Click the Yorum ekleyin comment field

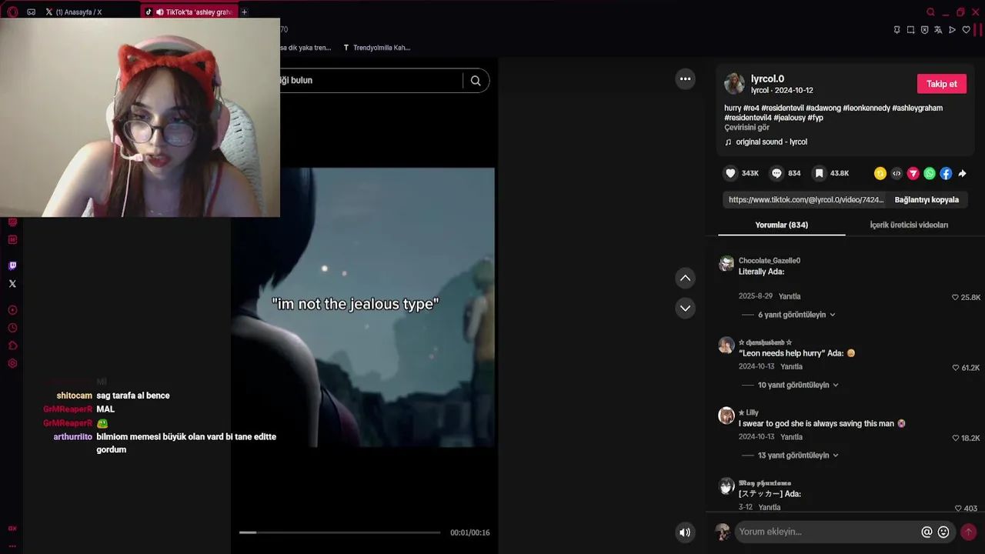coord(827,532)
